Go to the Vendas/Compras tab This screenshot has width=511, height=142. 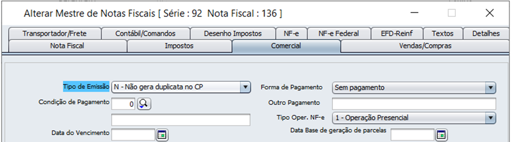pyautogui.click(x=425, y=46)
